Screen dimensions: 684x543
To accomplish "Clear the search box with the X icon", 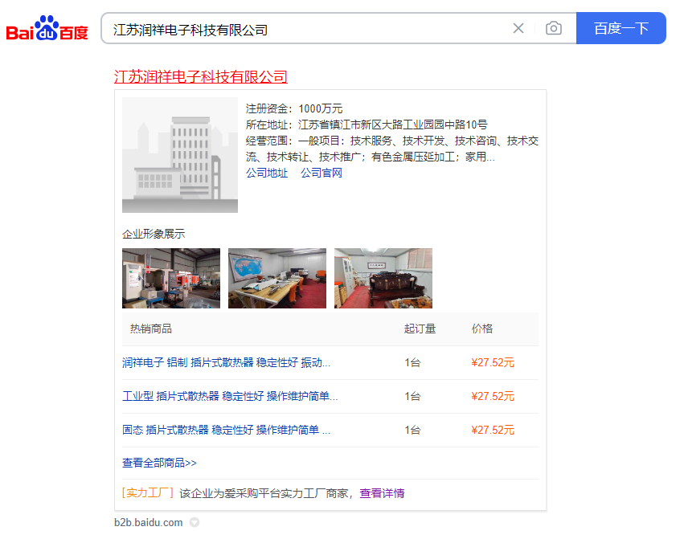I will [x=518, y=28].
